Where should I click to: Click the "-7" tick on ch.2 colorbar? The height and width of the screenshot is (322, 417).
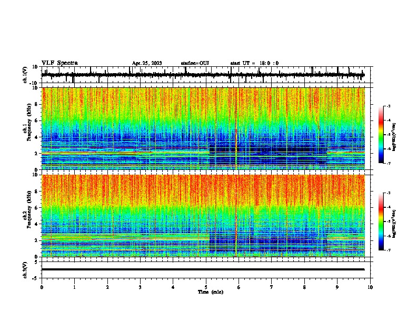(388, 250)
